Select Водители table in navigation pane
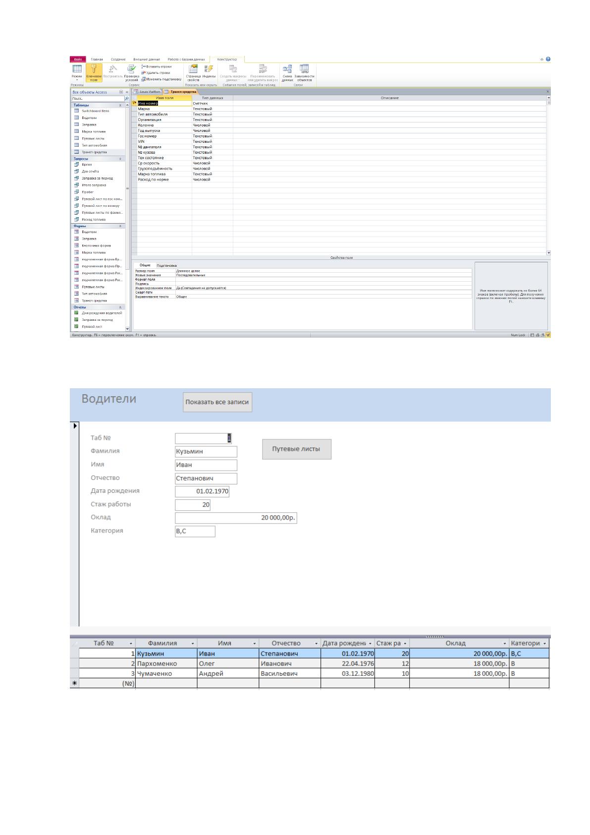The height and width of the screenshot is (835, 590). tap(89, 118)
